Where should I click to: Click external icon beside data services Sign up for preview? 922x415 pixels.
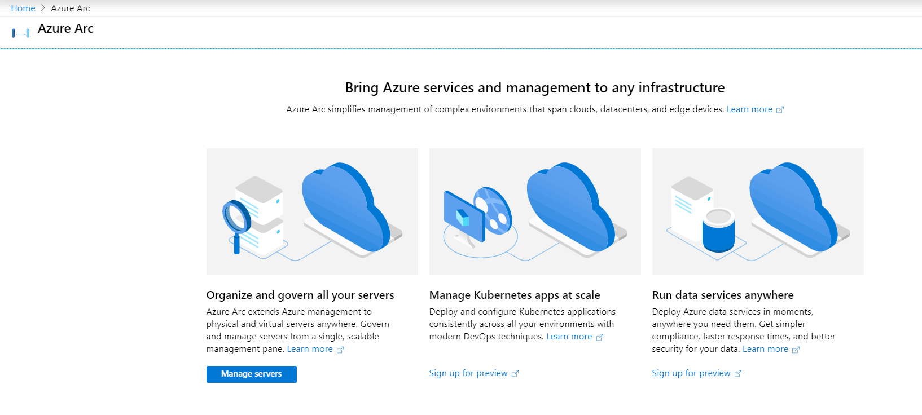click(x=737, y=374)
